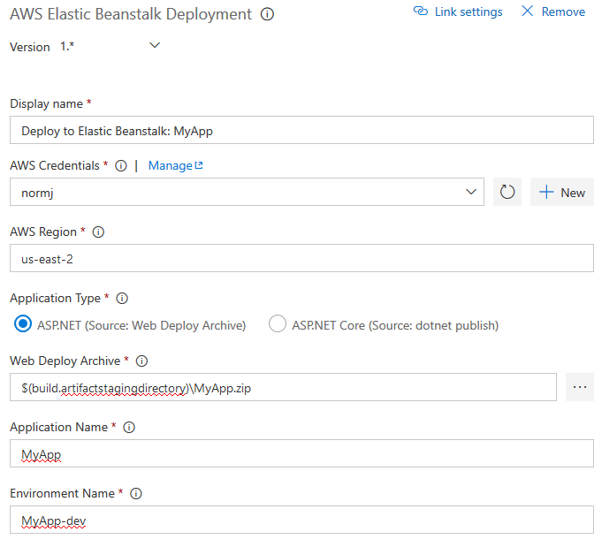Open the Manage credentials link
602x547 pixels.
click(175, 166)
